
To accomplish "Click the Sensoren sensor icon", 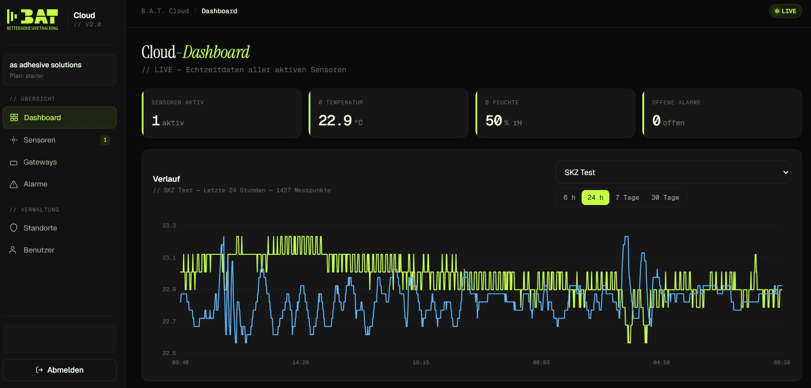I will coord(14,140).
